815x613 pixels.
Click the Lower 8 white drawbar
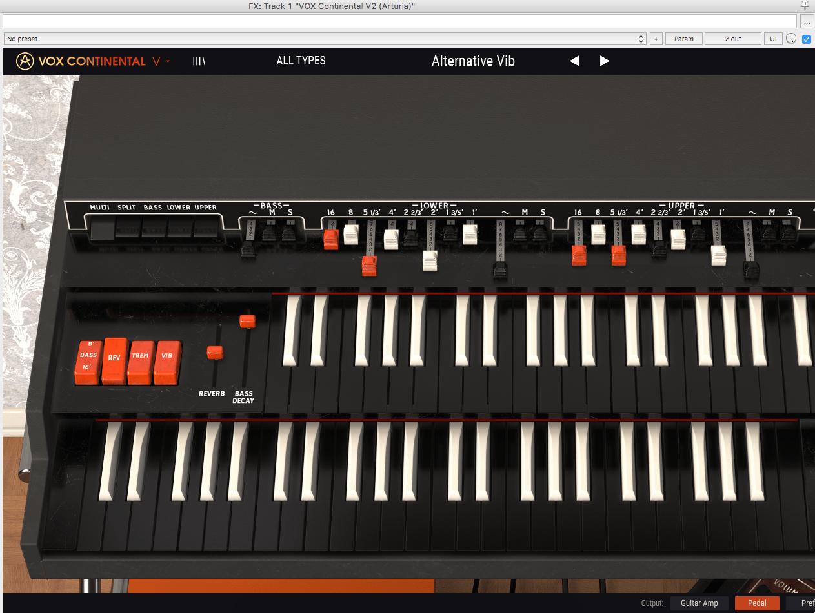point(351,235)
